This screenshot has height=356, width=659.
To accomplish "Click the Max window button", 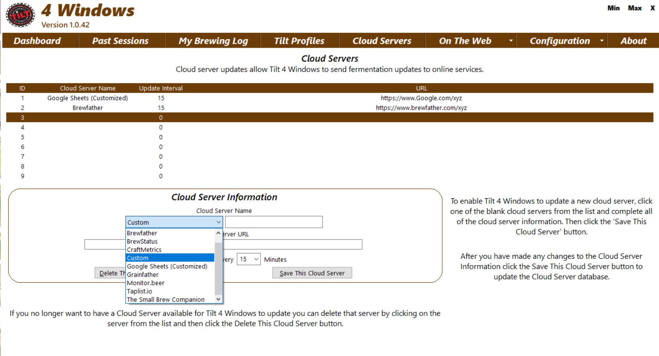I will click(x=635, y=8).
